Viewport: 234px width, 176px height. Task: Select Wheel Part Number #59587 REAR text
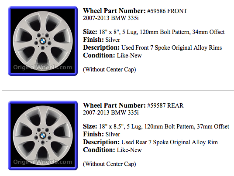[x=133, y=105]
